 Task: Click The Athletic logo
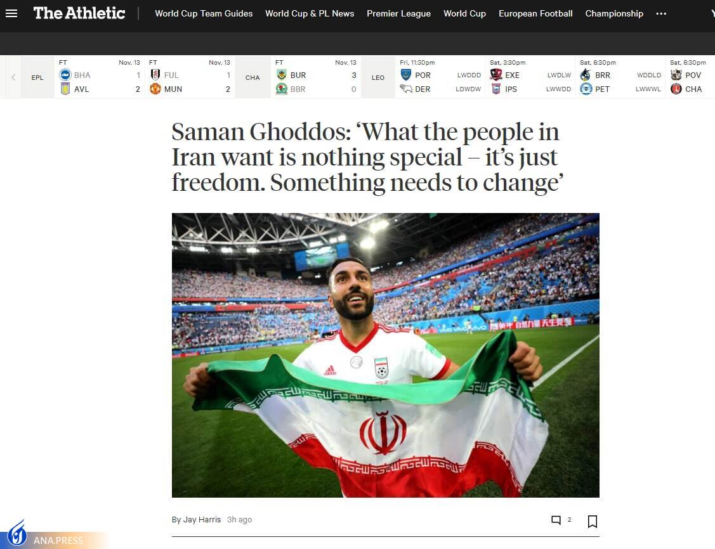[x=79, y=13]
